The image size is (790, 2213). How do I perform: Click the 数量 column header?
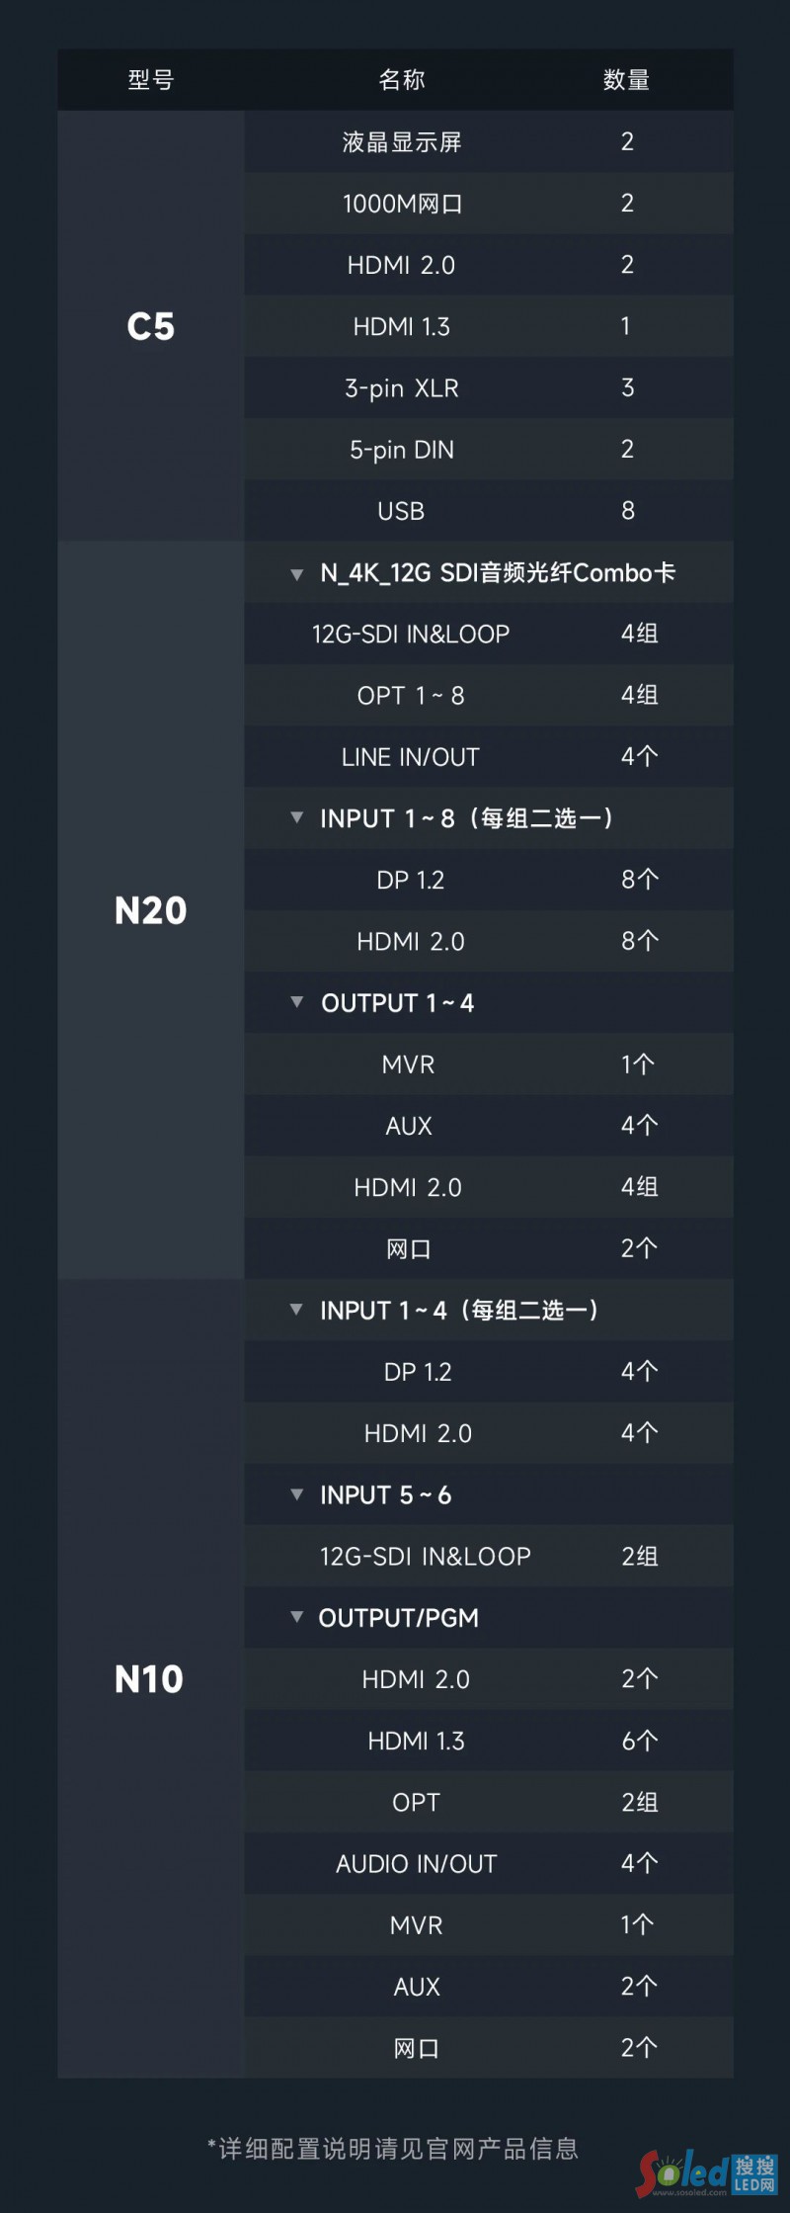point(626,80)
